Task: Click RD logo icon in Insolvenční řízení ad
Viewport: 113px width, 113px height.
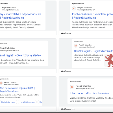Action: click(x=74, y=8)
